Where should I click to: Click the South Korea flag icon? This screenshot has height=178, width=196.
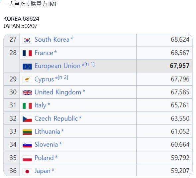[27, 40]
